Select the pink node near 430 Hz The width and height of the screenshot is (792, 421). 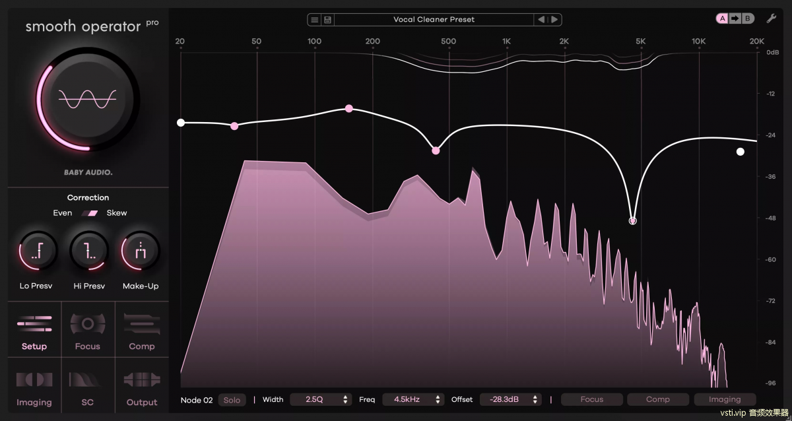pyautogui.click(x=436, y=150)
